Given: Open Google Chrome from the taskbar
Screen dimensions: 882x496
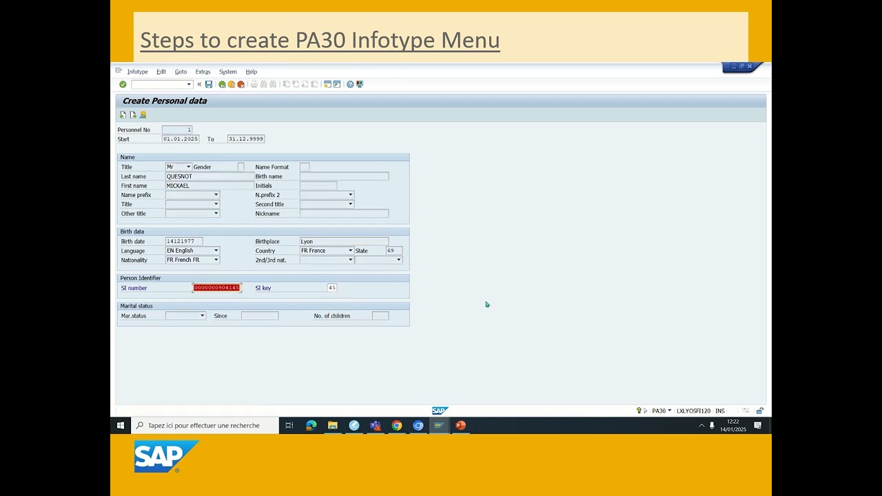Looking at the screenshot, I should [397, 426].
